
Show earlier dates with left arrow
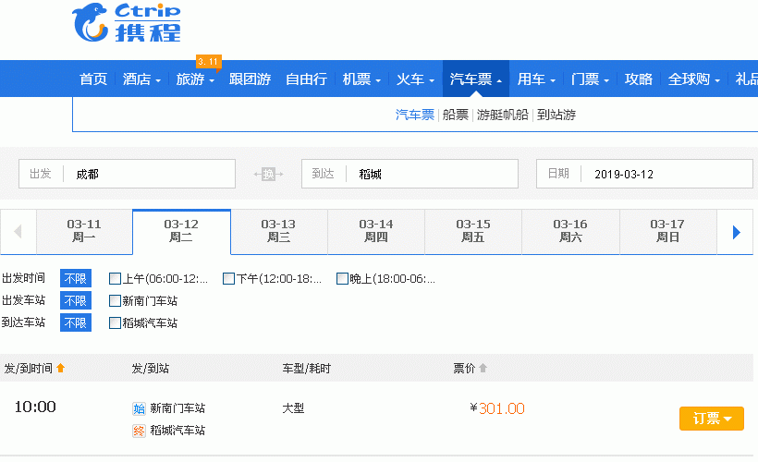(18, 232)
